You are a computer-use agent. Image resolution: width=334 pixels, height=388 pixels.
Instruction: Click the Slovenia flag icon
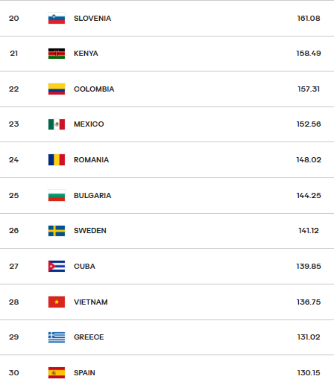pyautogui.click(x=56, y=18)
